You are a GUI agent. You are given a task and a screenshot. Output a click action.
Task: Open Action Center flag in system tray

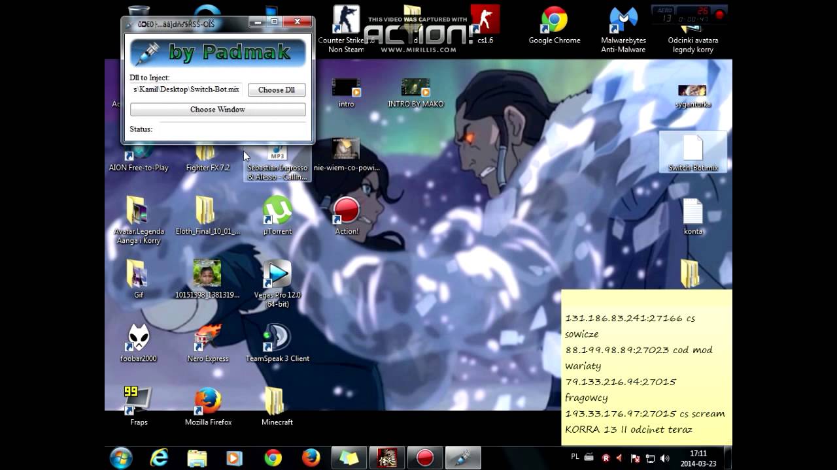[x=634, y=458]
